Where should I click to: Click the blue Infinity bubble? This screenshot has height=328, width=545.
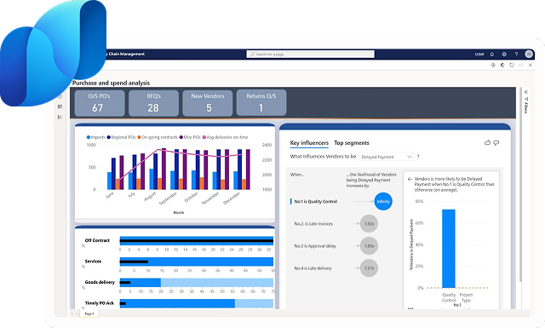coord(383,201)
